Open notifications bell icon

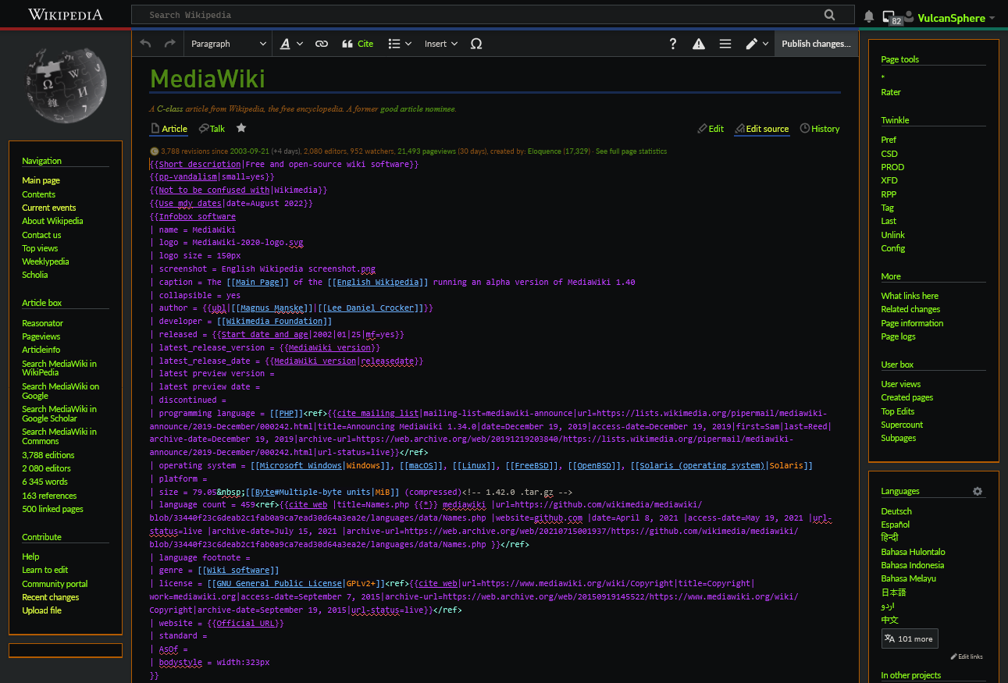tap(868, 16)
